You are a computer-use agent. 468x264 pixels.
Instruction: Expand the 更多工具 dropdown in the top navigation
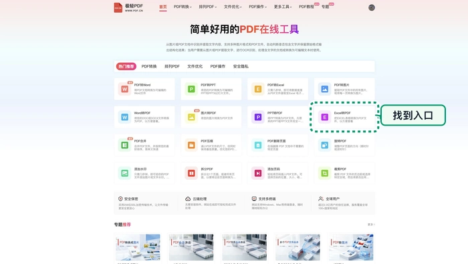point(283,7)
